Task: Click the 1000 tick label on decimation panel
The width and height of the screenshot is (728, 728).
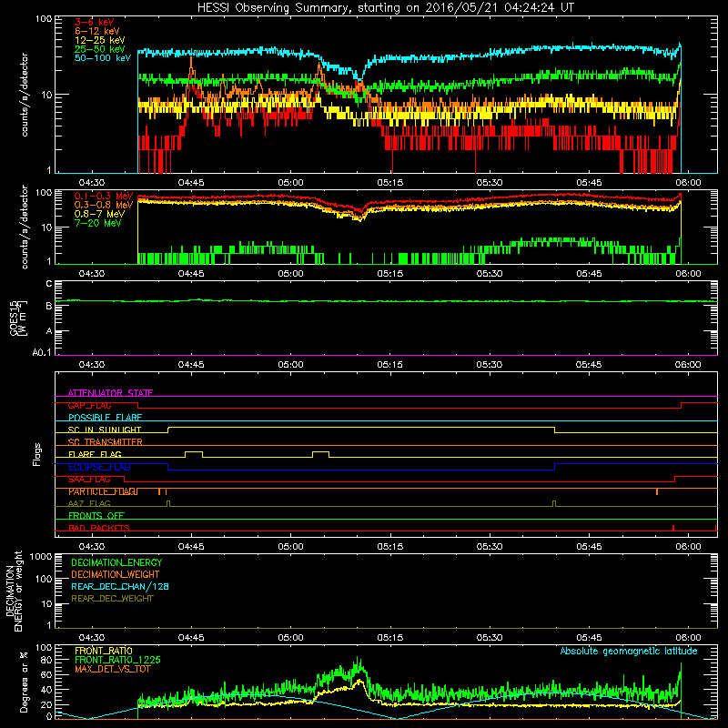Action: pyautogui.click(x=41, y=557)
